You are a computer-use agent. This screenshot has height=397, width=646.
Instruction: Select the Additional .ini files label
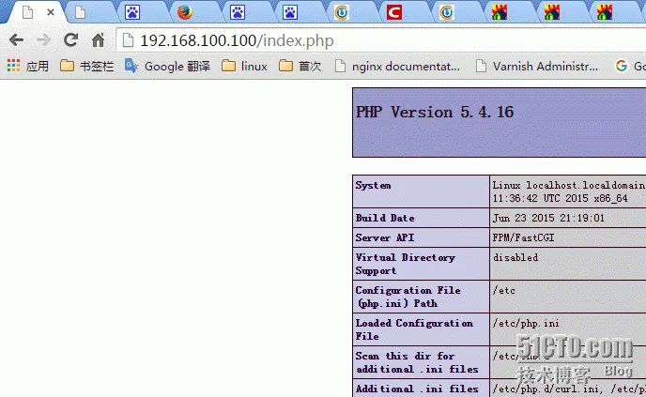pyautogui.click(x=417, y=389)
